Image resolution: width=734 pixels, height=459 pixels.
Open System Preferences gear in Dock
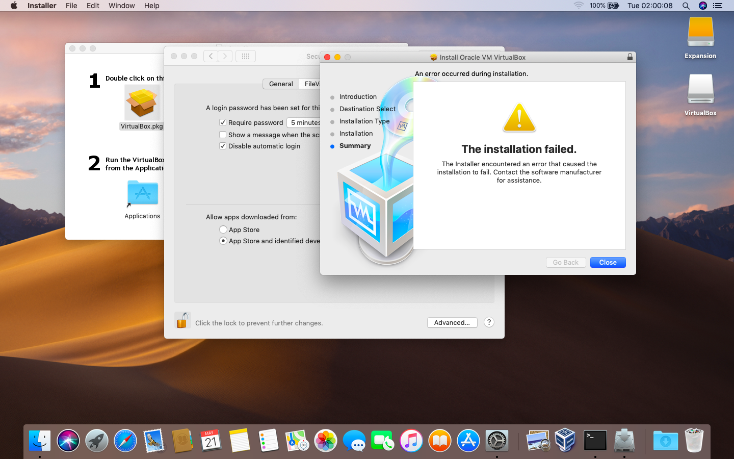497,441
